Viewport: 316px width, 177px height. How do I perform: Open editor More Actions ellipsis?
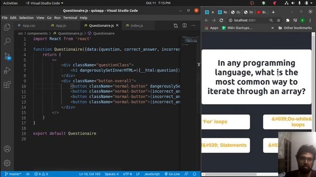pyautogui.click(x=193, y=26)
